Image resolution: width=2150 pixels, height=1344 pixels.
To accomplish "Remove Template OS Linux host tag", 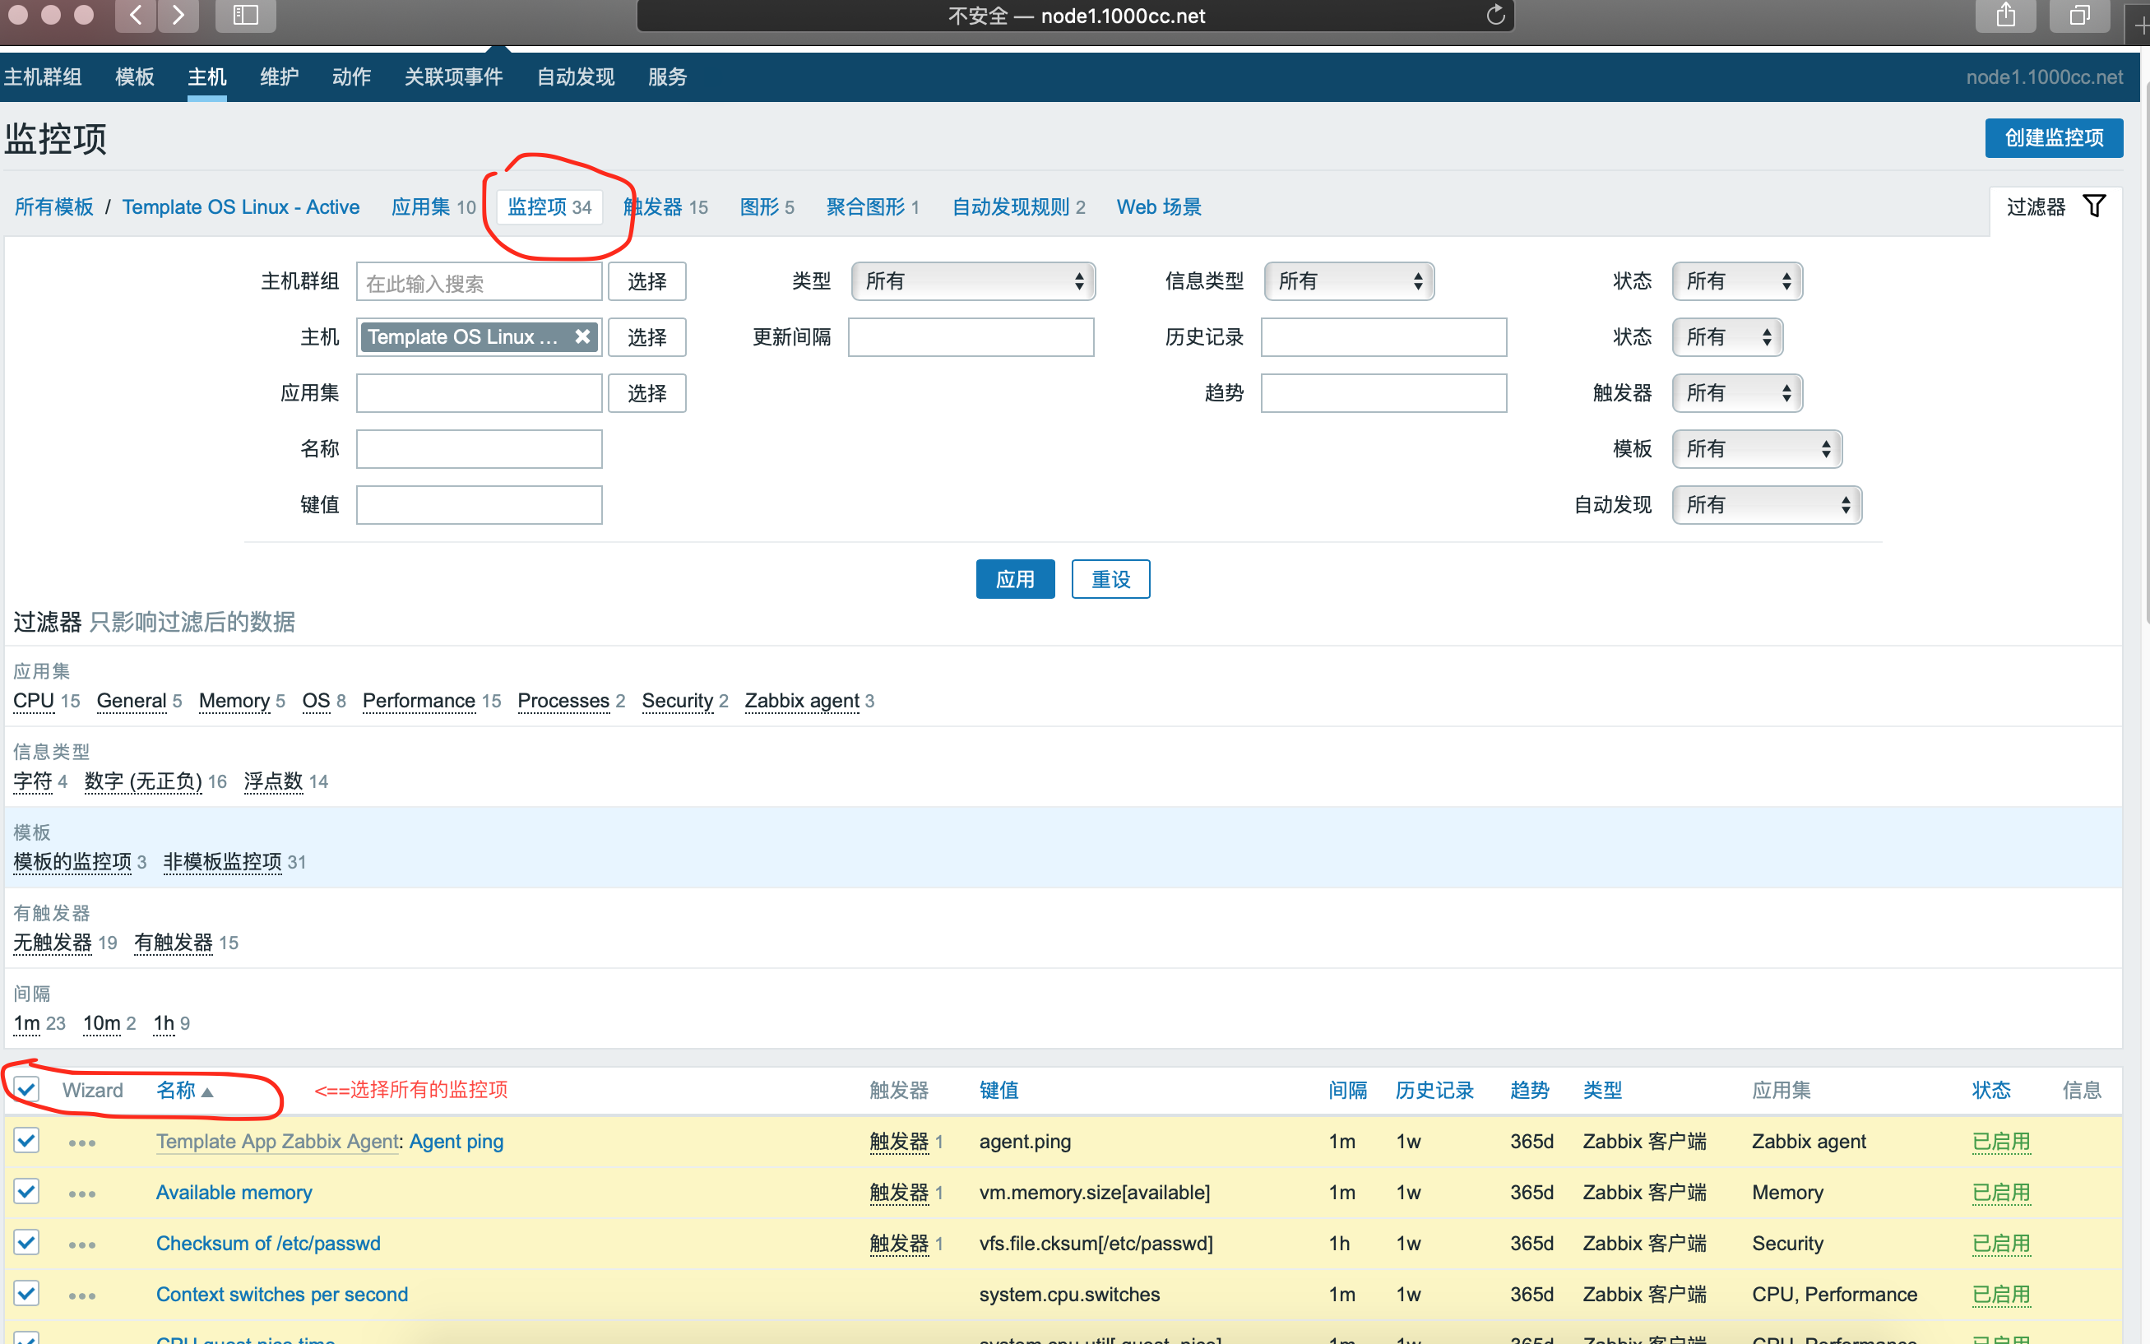I will pos(582,337).
